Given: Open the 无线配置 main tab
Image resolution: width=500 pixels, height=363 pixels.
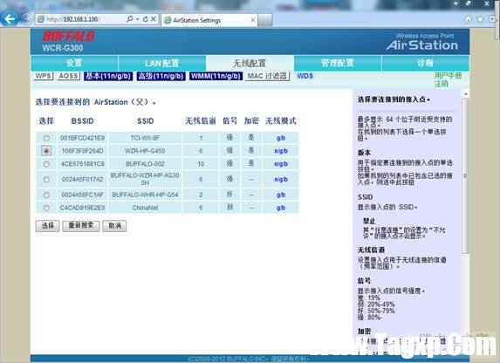Looking at the screenshot, I should point(250,63).
